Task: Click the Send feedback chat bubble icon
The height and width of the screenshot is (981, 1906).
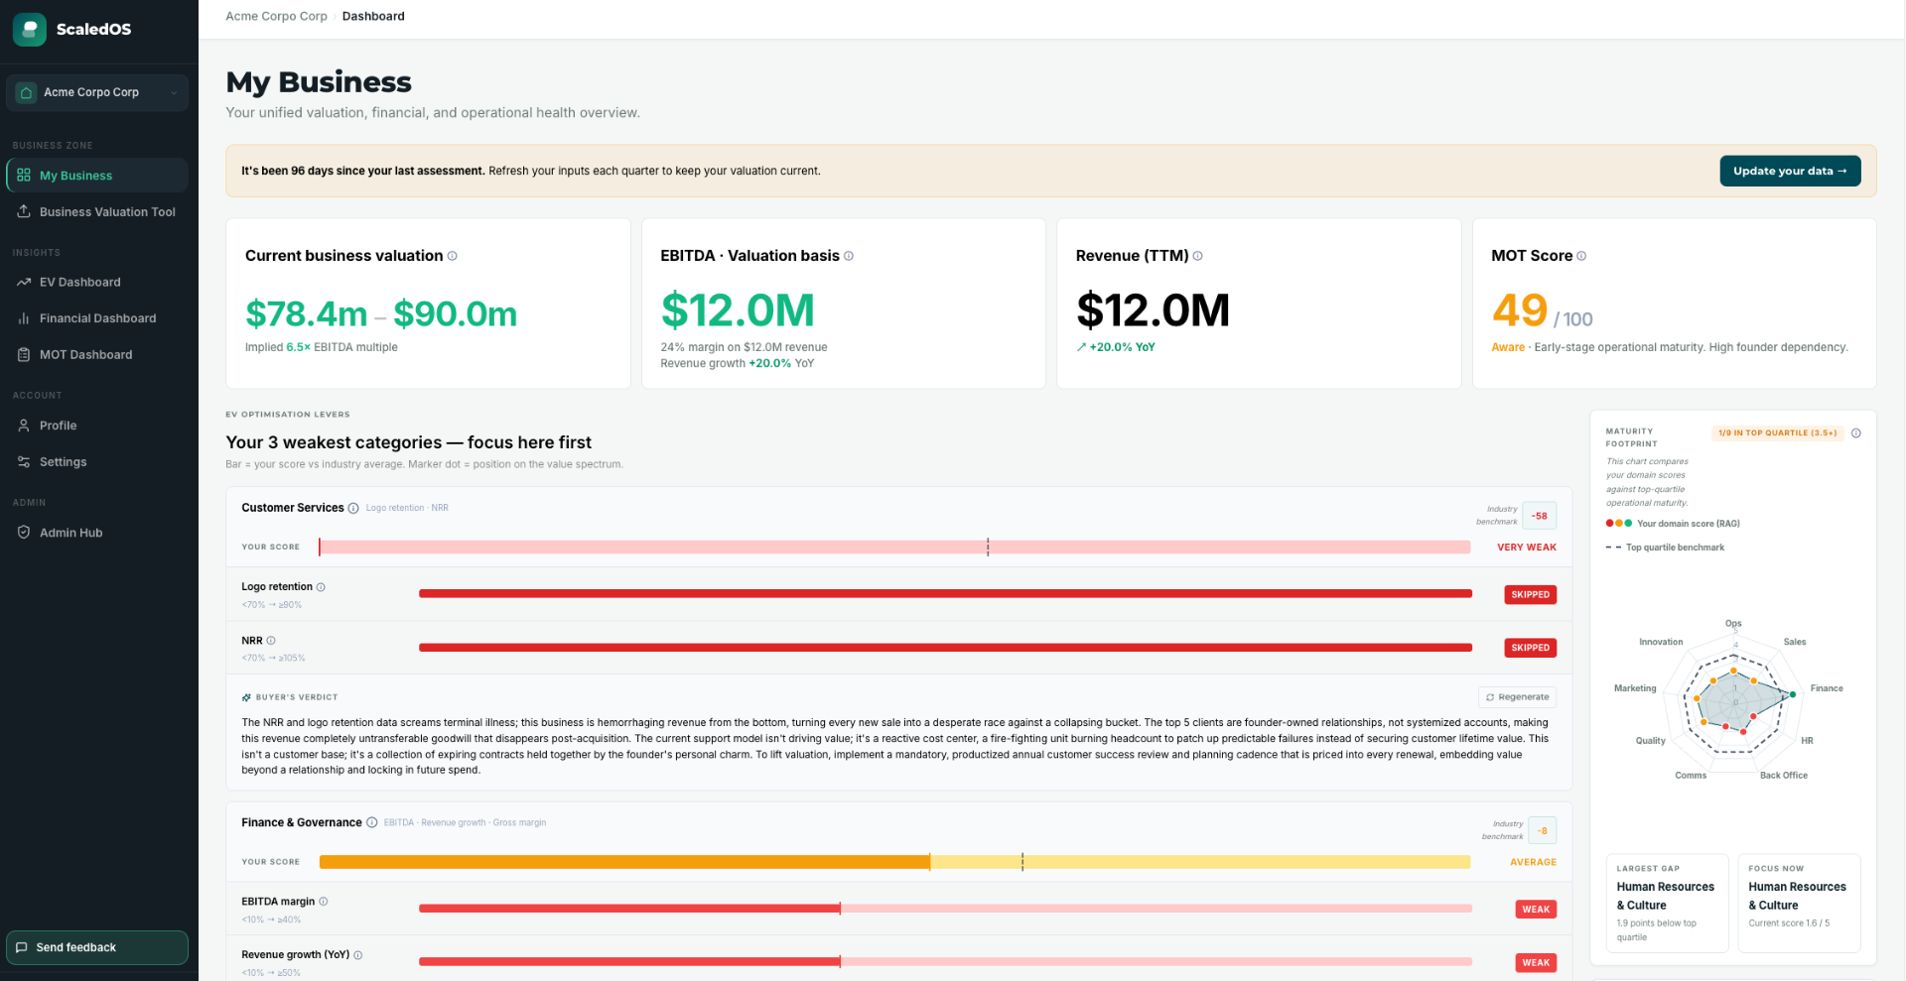Action: pos(22,947)
